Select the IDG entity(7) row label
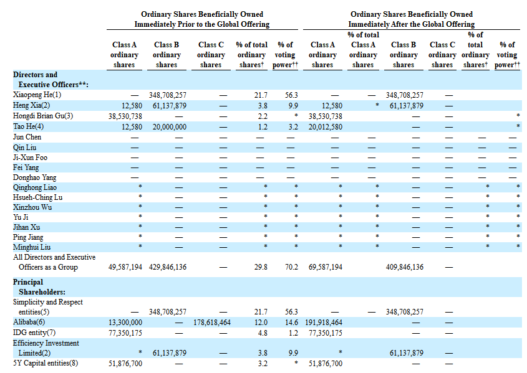Viewport: 527px width, 373px height. [x=34, y=333]
